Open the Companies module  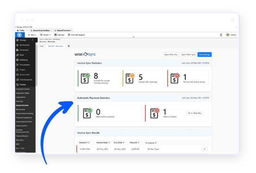(x=22, y=50)
